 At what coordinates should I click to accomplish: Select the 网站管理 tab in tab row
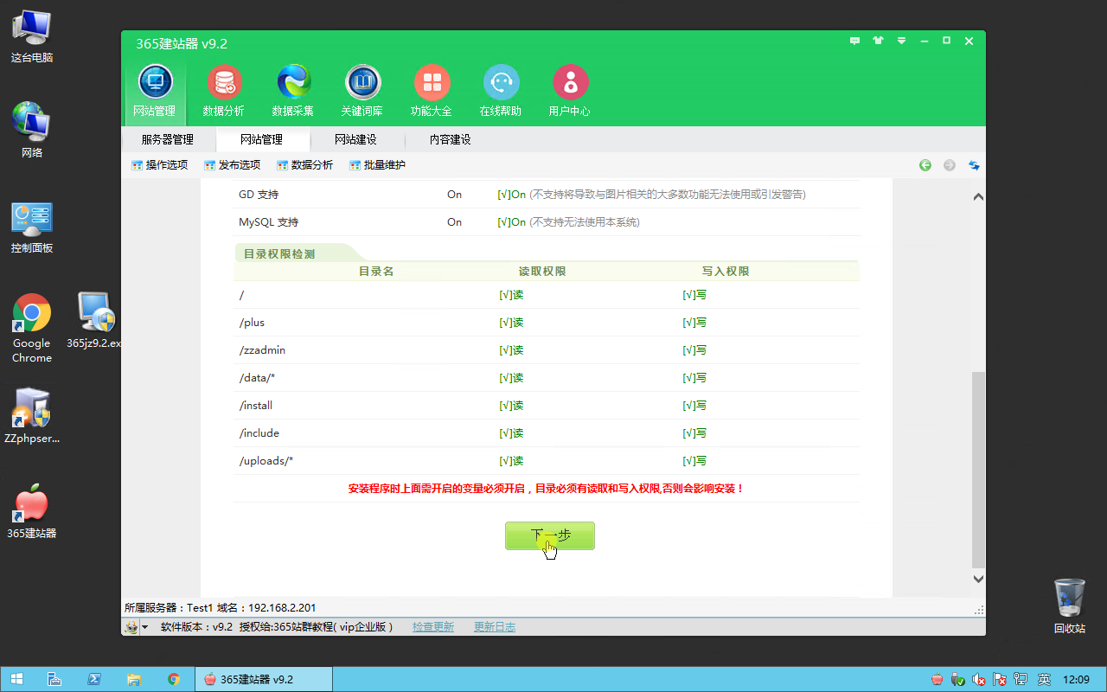(262, 139)
